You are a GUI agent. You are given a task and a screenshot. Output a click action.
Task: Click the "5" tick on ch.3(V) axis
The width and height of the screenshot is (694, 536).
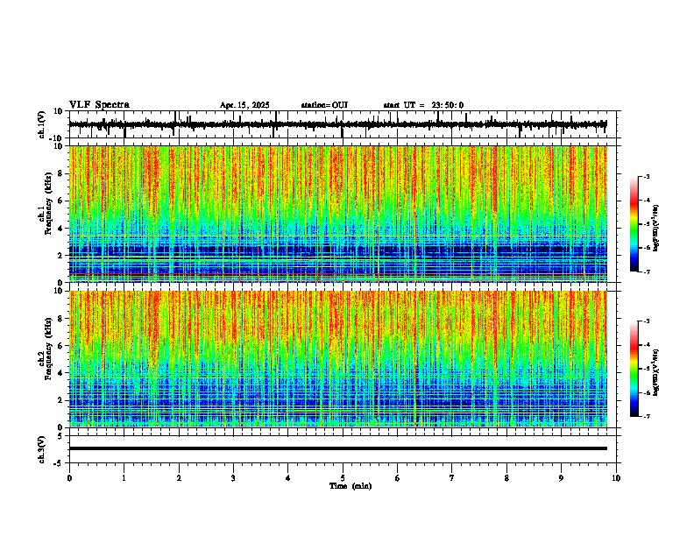click(x=60, y=436)
